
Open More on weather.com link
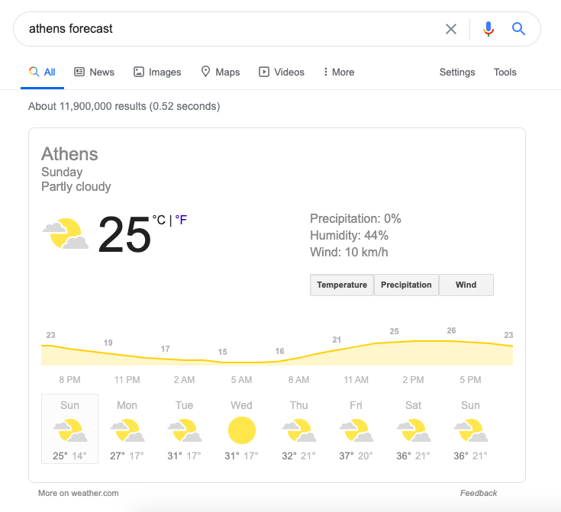(79, 493)
